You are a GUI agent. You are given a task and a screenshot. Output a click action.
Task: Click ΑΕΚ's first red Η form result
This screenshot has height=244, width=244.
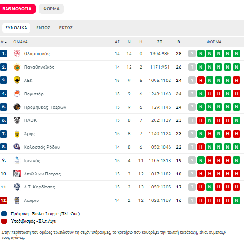[201, 80]
